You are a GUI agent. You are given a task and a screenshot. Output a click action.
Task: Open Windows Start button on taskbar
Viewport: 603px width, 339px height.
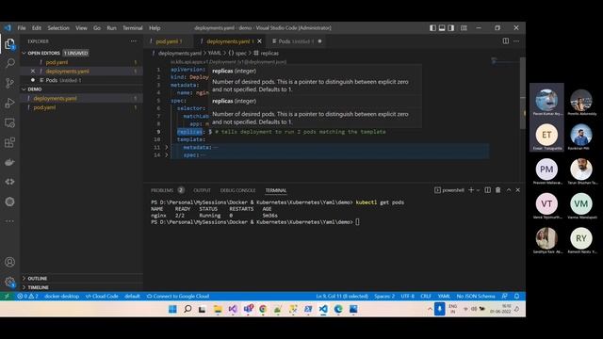(x=172, y=309)
